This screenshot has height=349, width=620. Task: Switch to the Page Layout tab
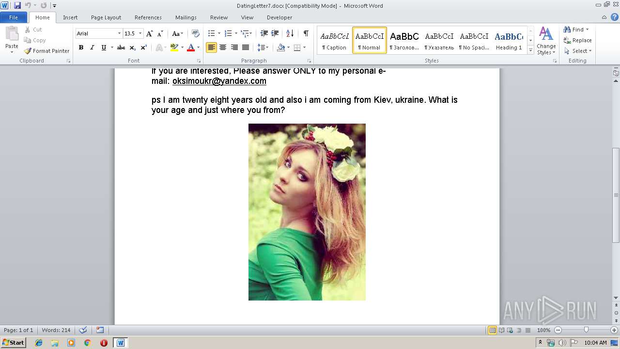click(106, 17)
